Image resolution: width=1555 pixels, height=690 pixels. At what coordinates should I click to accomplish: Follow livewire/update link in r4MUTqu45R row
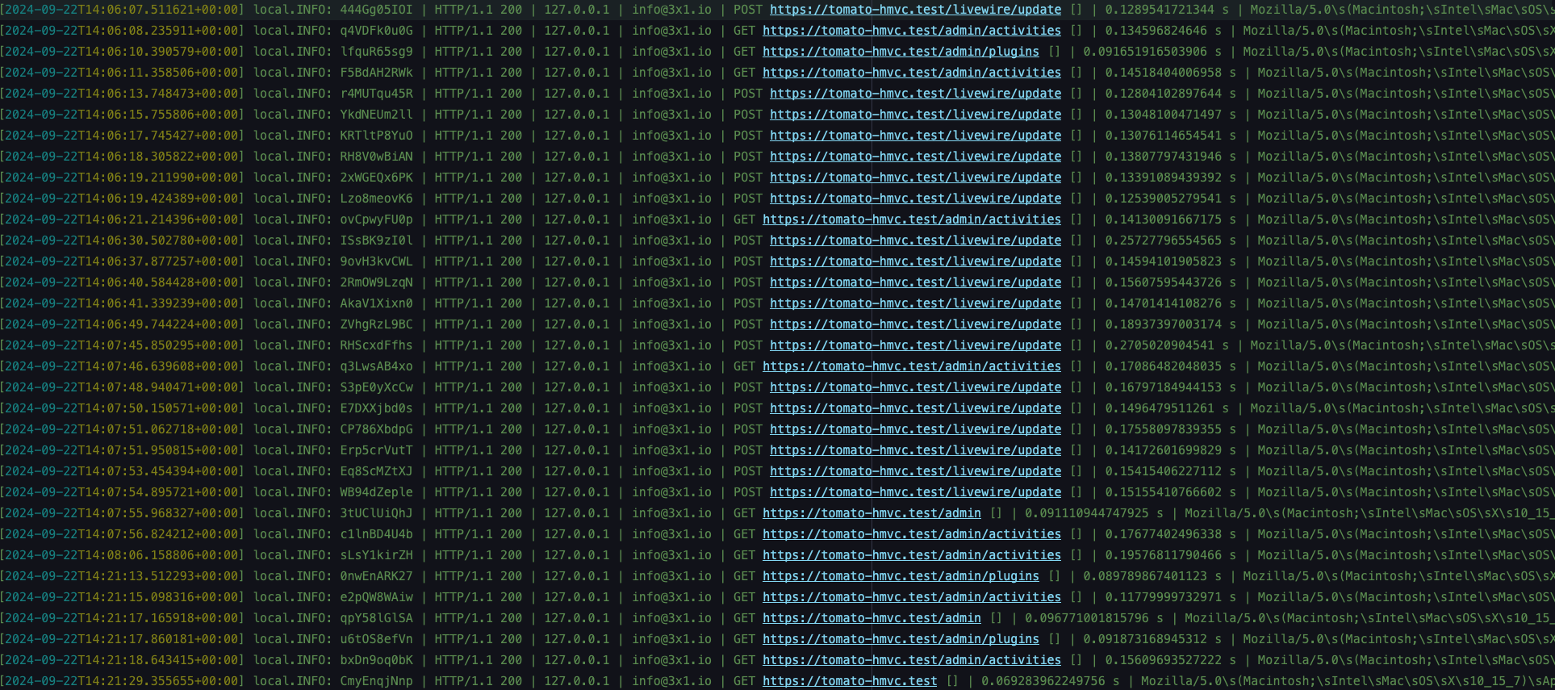click(x=915, y=94)
